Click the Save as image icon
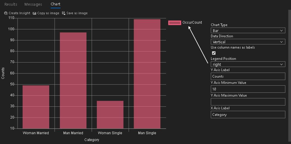Viewport: 291px width, 144px height. click(x=64, y=13)
